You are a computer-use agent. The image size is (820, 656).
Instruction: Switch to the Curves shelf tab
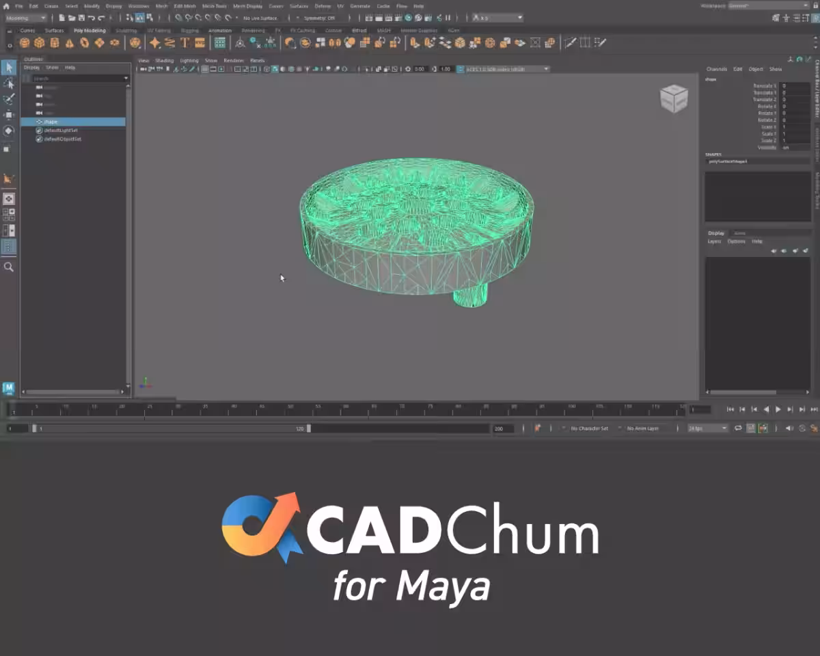tap(28, 30)
